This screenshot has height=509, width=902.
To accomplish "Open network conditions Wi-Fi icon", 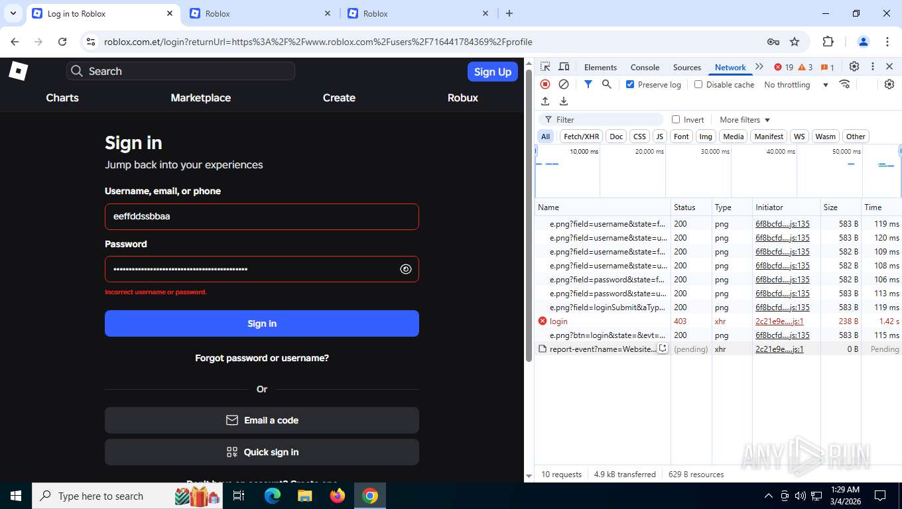I will 844,84.
